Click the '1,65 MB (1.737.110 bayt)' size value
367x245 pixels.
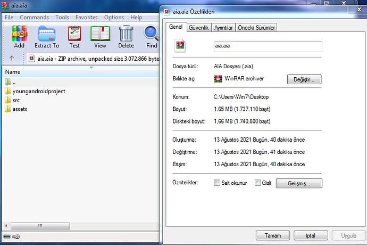click(242, 109)
